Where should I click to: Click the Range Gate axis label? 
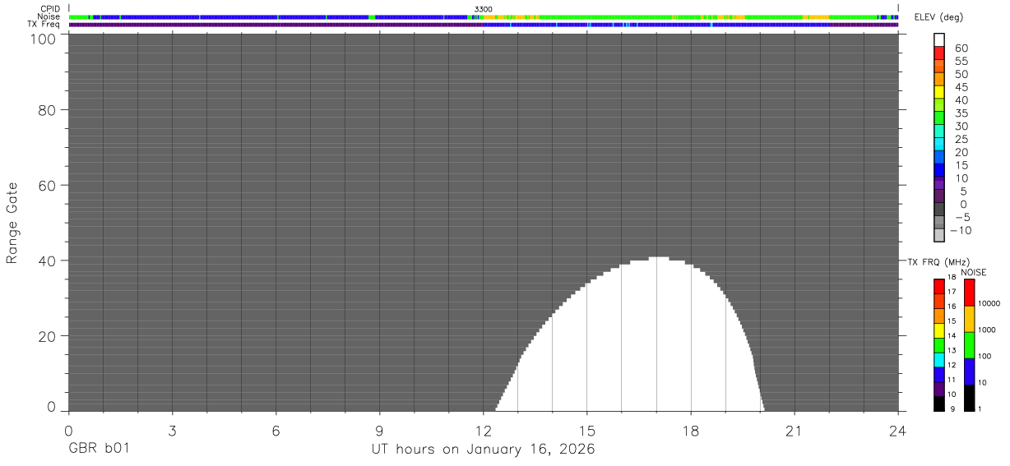12,222
